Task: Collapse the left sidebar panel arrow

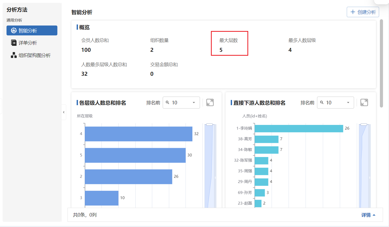Action: 64,112
